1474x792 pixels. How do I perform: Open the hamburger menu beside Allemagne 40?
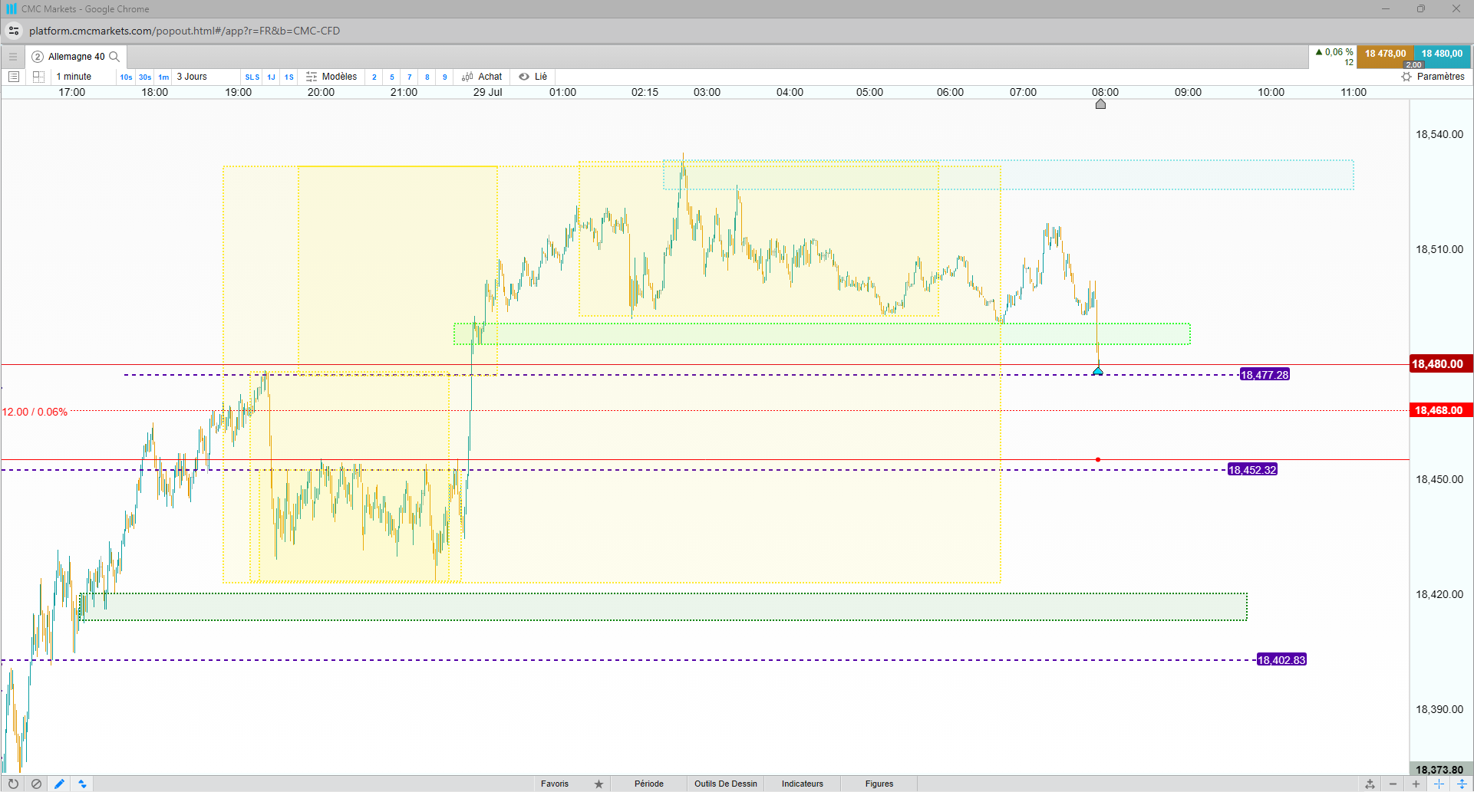[x=13, y=57]
